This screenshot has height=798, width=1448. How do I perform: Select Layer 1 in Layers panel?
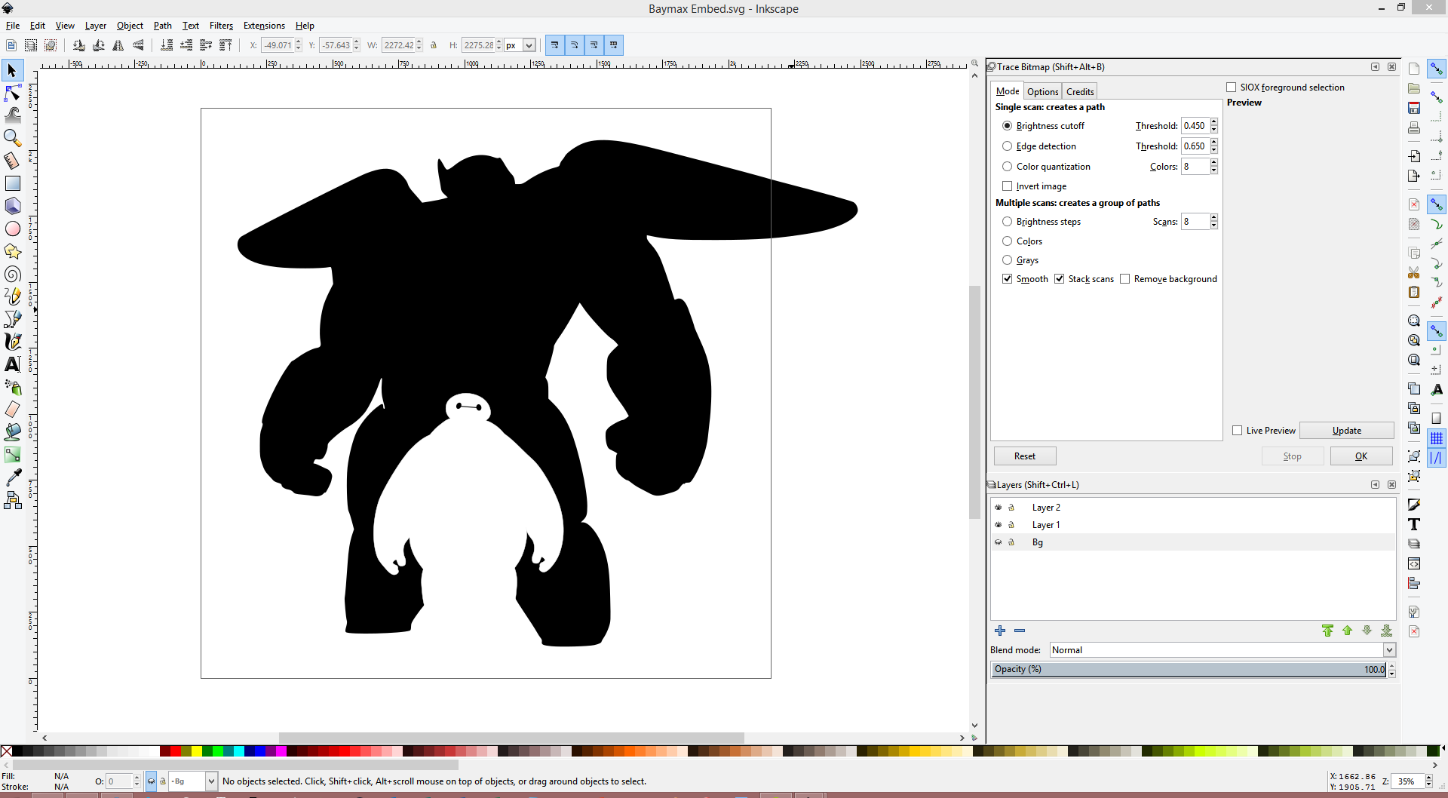coord(1193,525)
